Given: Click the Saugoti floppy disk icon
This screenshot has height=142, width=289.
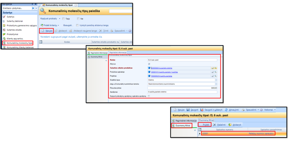Looking at the screenshot, I should point(188,110).
